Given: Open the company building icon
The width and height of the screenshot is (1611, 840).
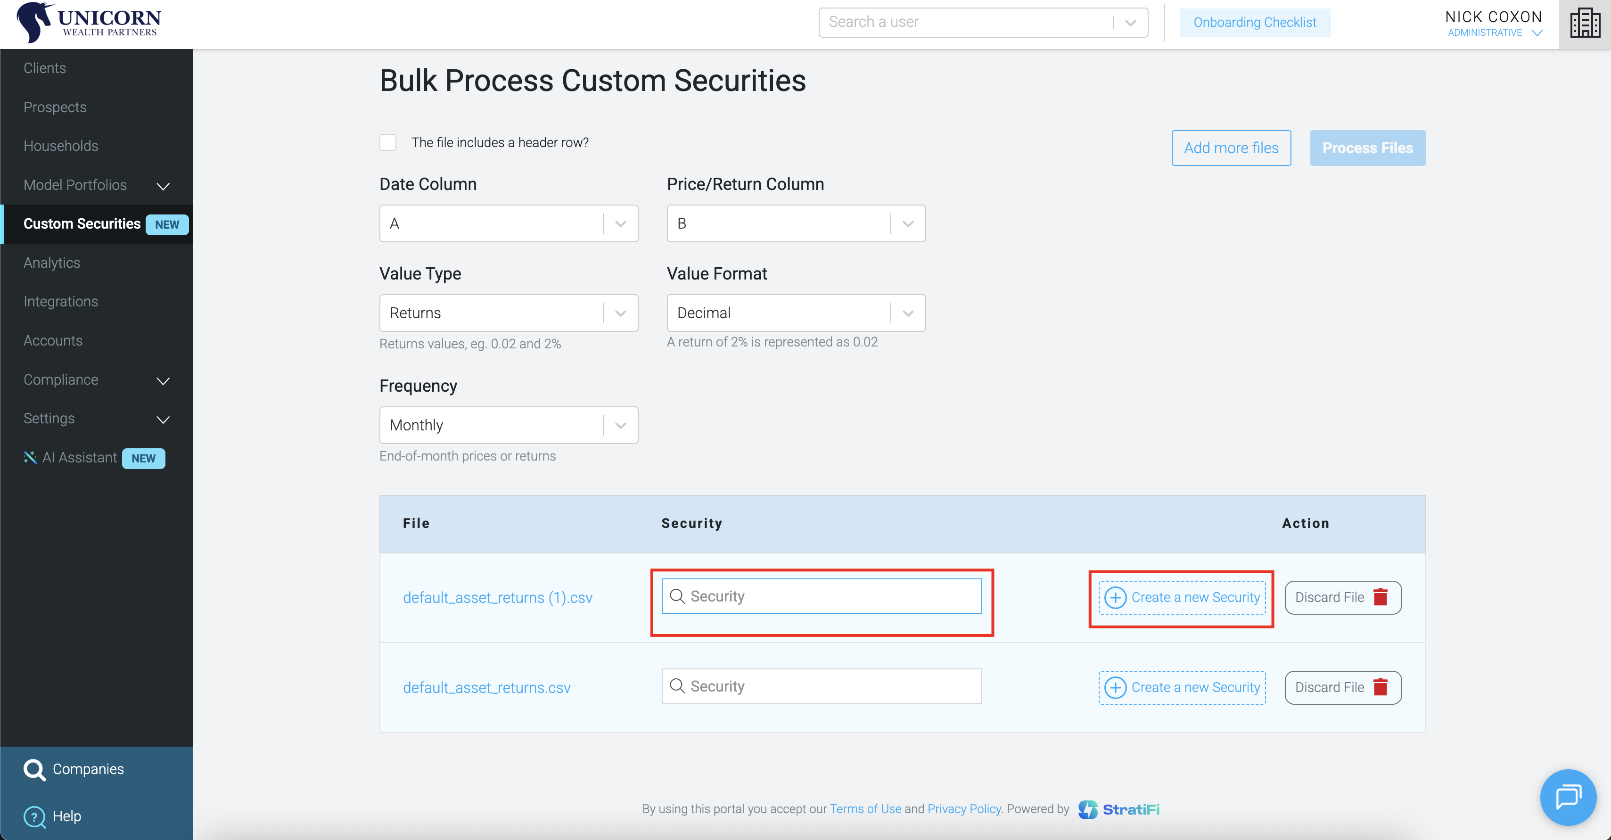Looking at the screenshot, I should coord(1585,23).
